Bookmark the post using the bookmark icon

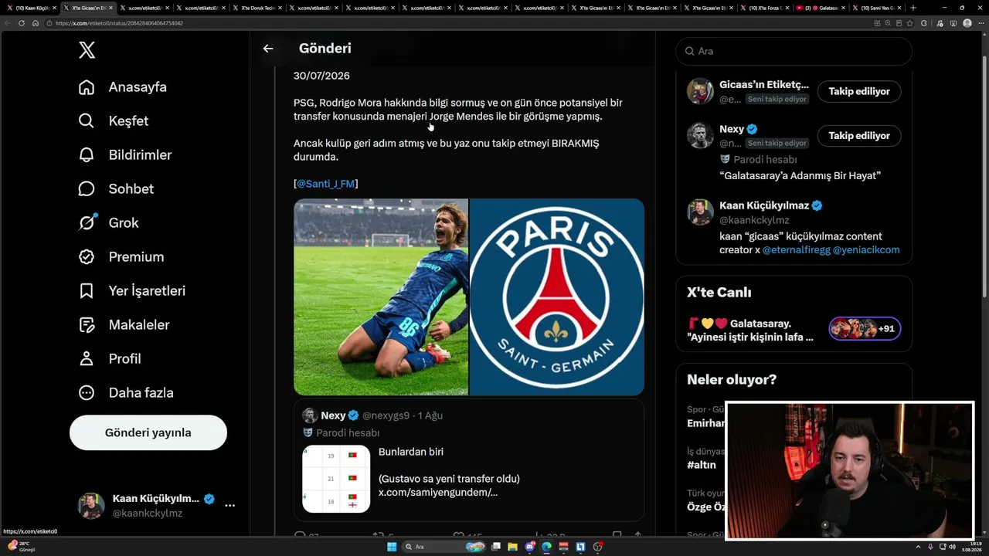(617, 534)
